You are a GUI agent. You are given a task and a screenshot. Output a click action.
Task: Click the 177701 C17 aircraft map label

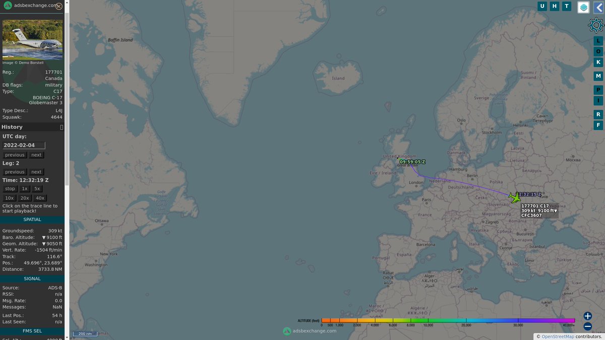tap(539, 211)
